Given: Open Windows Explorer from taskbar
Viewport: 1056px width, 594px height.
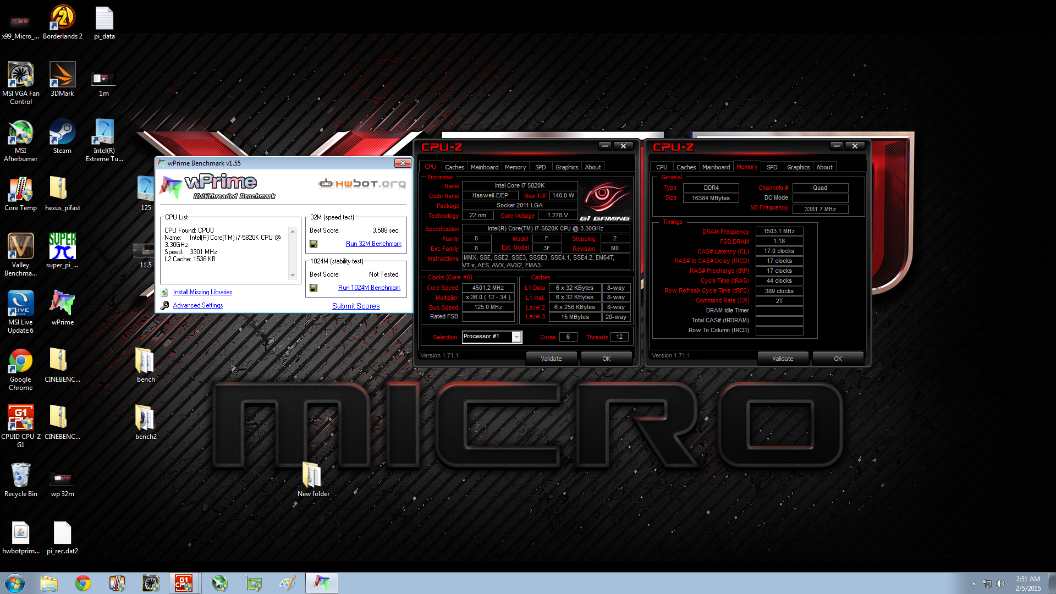Looking at the screenshot, I should (x=49, y=583).
